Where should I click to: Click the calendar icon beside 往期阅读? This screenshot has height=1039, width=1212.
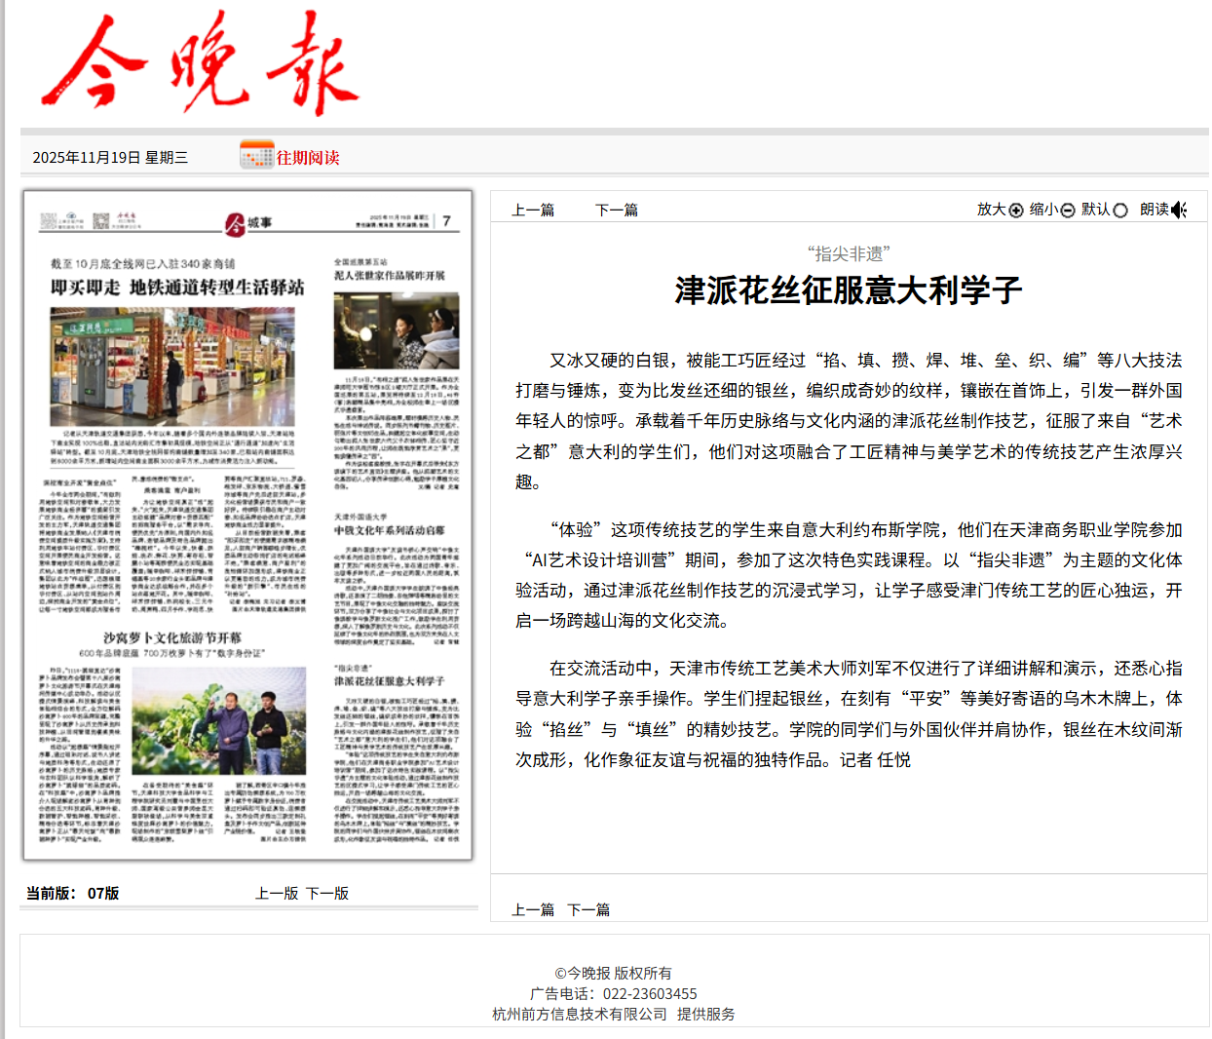pos(257,156)
